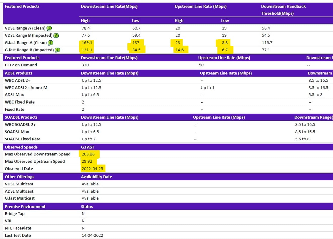Click the Other Offerings section header

[x=19, y=177]
